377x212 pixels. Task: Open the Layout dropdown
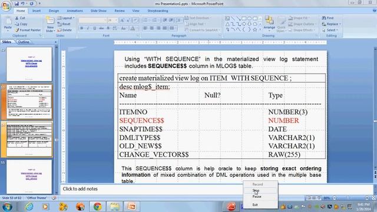tap(66, 18)
